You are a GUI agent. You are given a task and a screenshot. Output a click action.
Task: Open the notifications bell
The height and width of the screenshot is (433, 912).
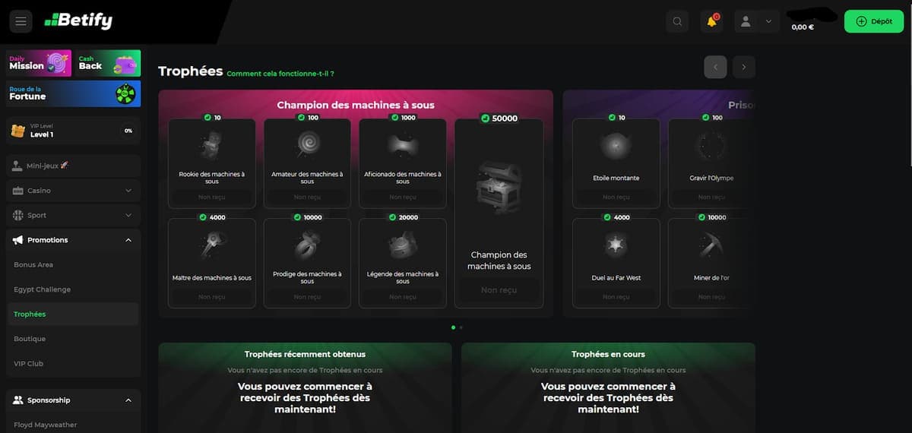pos(712,21)
